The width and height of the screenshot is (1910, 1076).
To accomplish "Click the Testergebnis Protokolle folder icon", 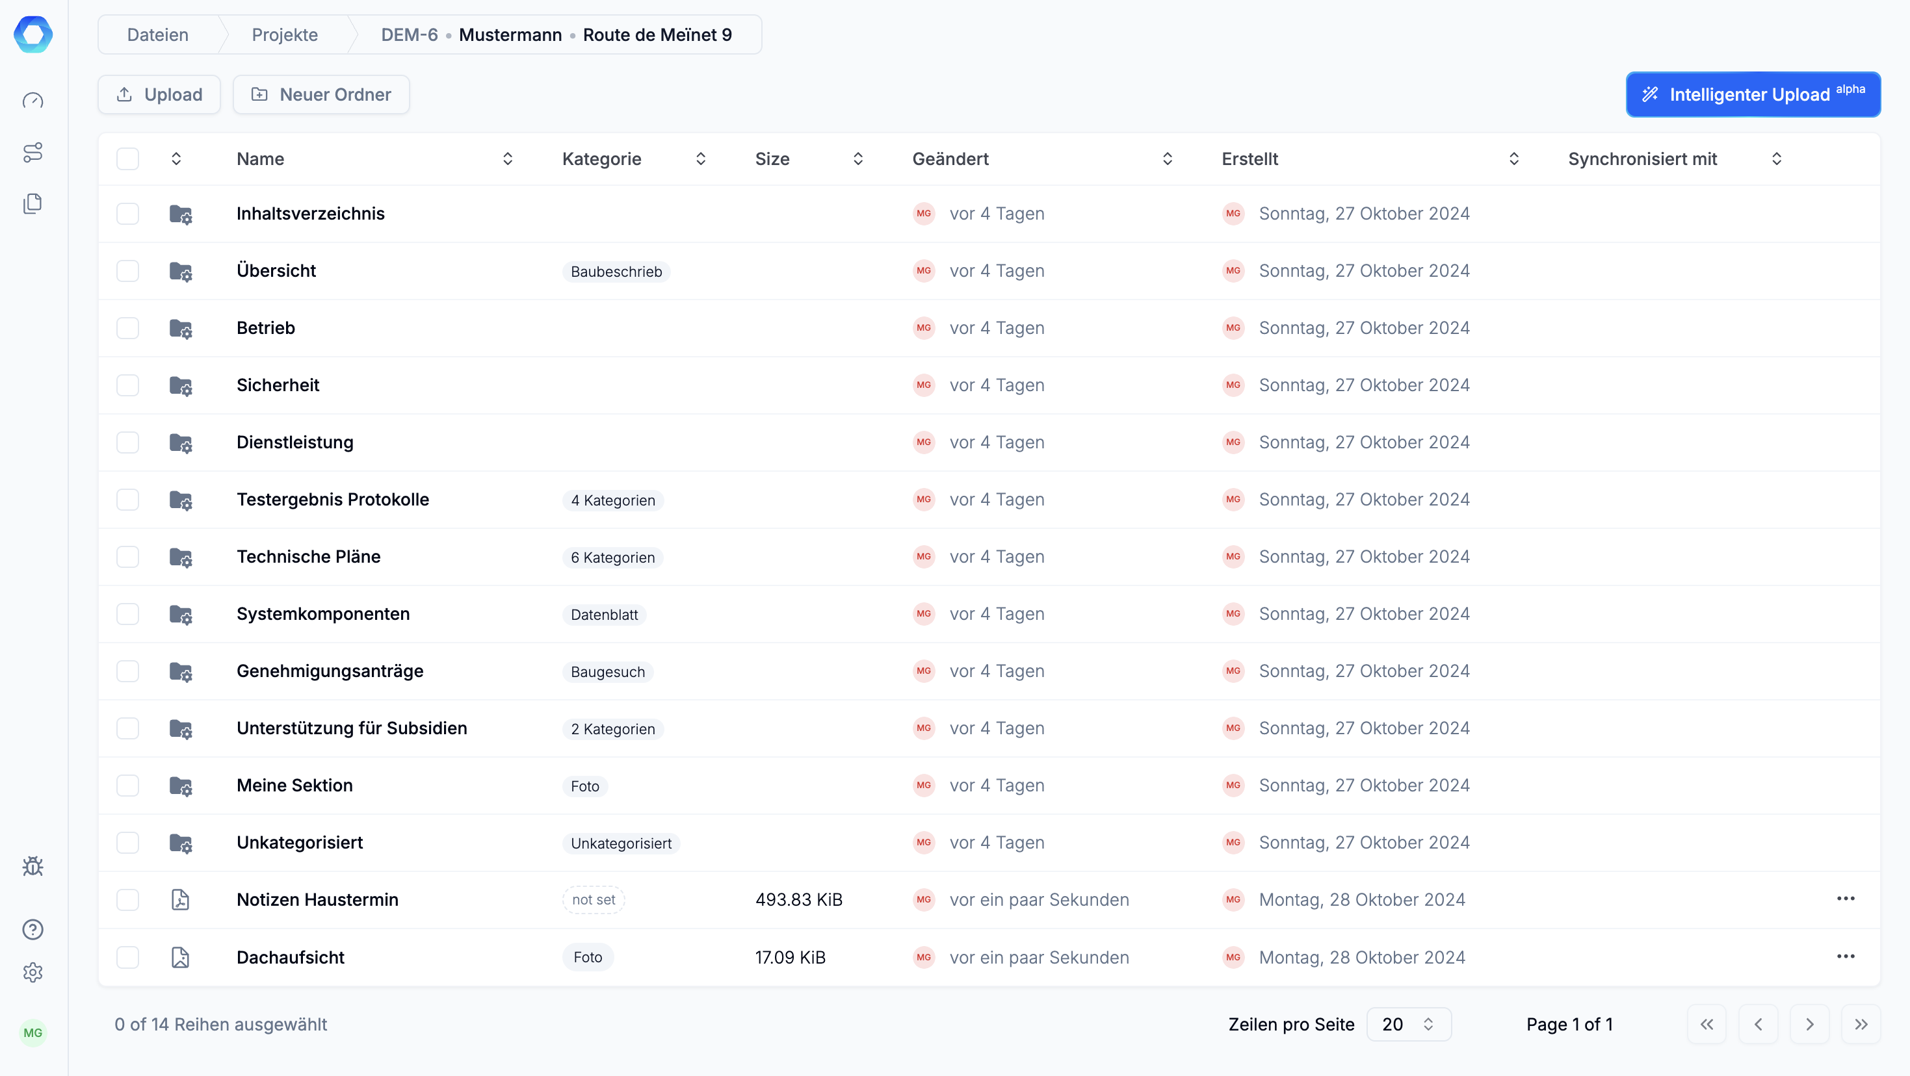I will click(x=181, y=500).
